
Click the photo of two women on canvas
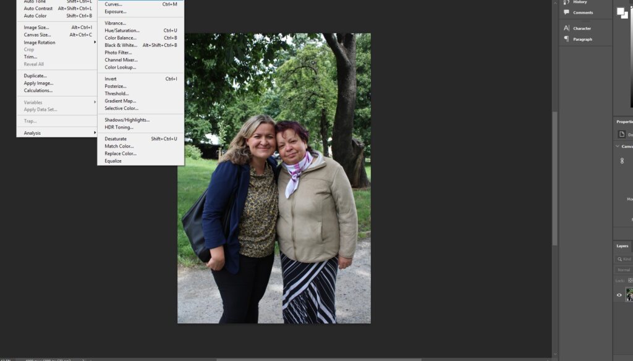[274, 178]
